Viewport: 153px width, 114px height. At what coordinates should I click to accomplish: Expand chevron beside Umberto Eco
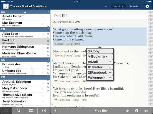43,72
